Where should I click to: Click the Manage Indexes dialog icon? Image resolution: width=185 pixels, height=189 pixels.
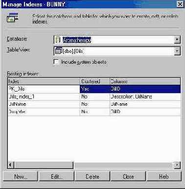click(x=12, y=18)
